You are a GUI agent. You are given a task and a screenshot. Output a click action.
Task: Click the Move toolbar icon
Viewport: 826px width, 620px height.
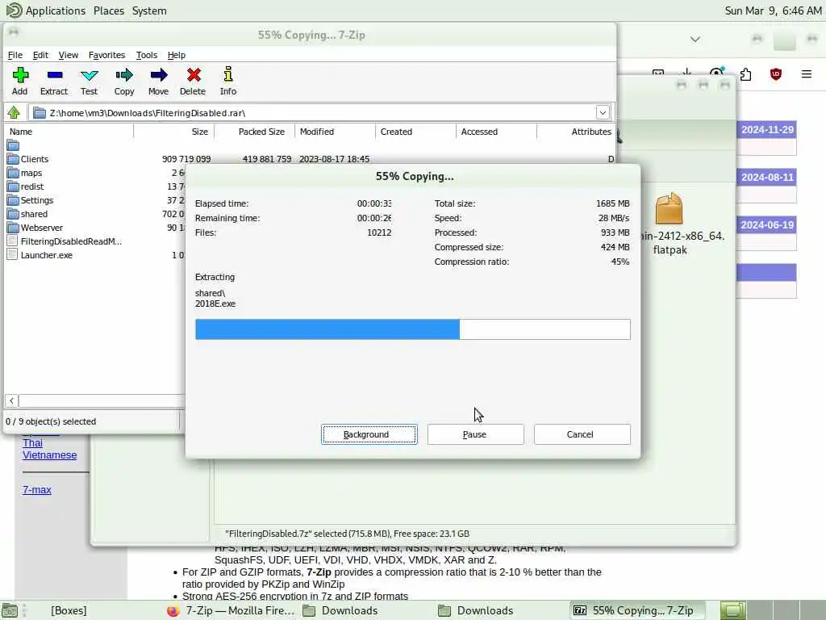click(x=159, y=75)
